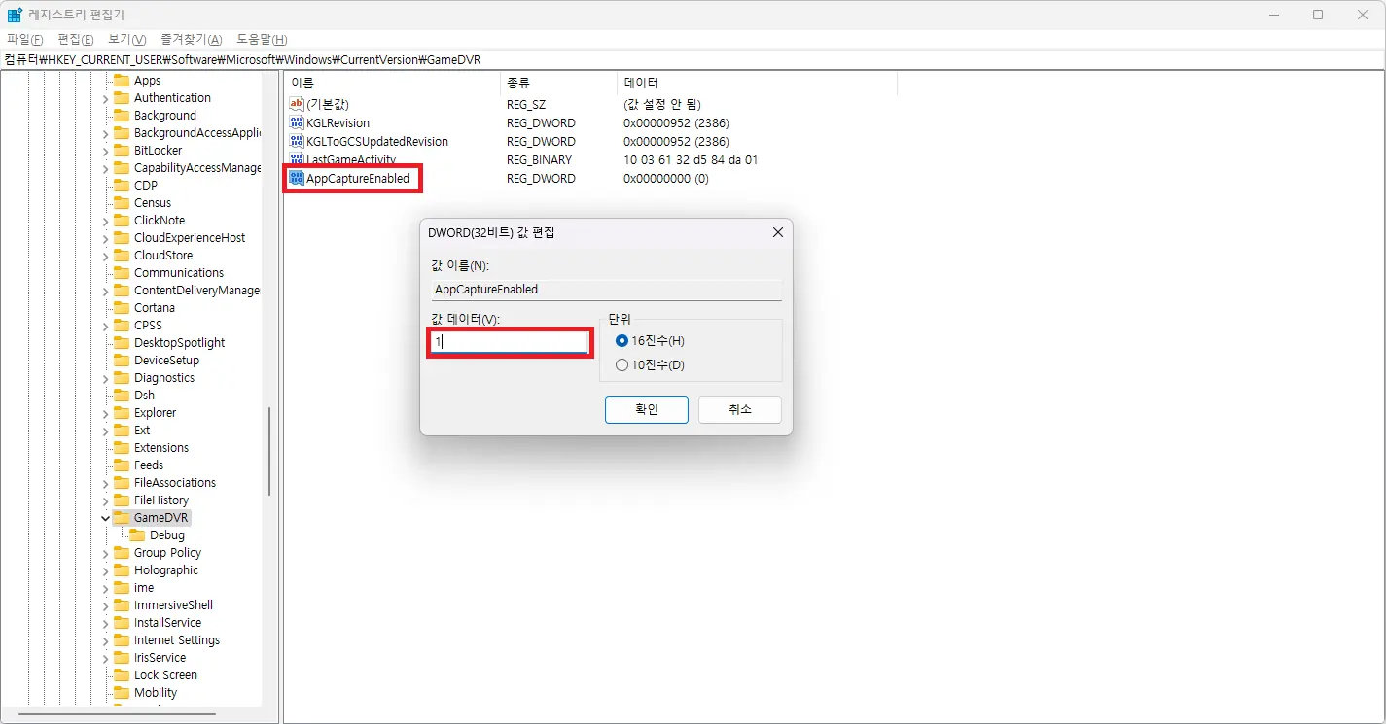Click the KGLToGCSUpdatedRevision DWORD icon

pyautogui.click(x=297, y=141)
